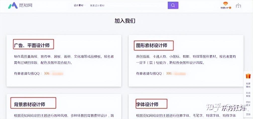The image size is (253, 119).
Task: Open the 字体设计师 job heading
Action: point(147,104)
